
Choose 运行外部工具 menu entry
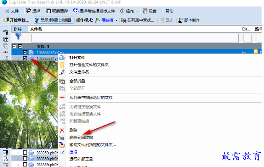[81, 159]
